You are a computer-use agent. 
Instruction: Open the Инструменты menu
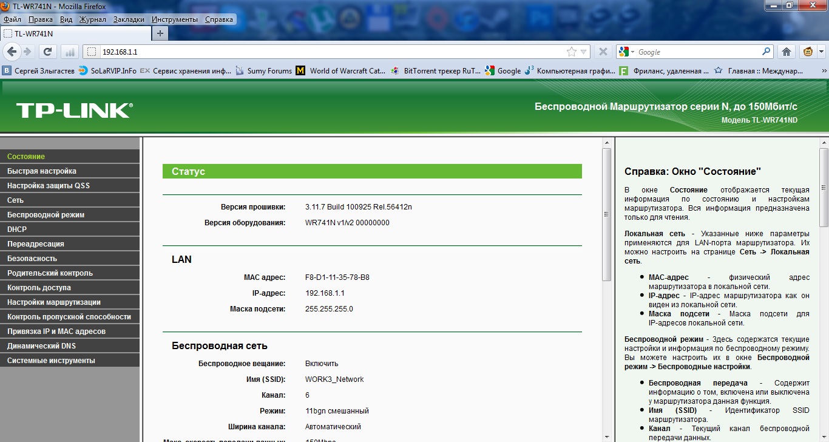tap(174, 19)
